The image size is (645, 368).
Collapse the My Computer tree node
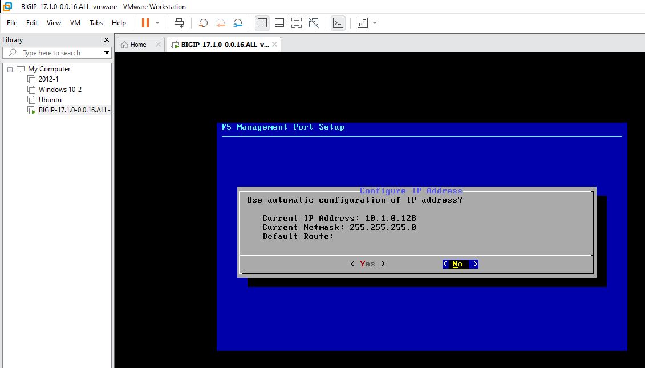click(x=10, y=69)
